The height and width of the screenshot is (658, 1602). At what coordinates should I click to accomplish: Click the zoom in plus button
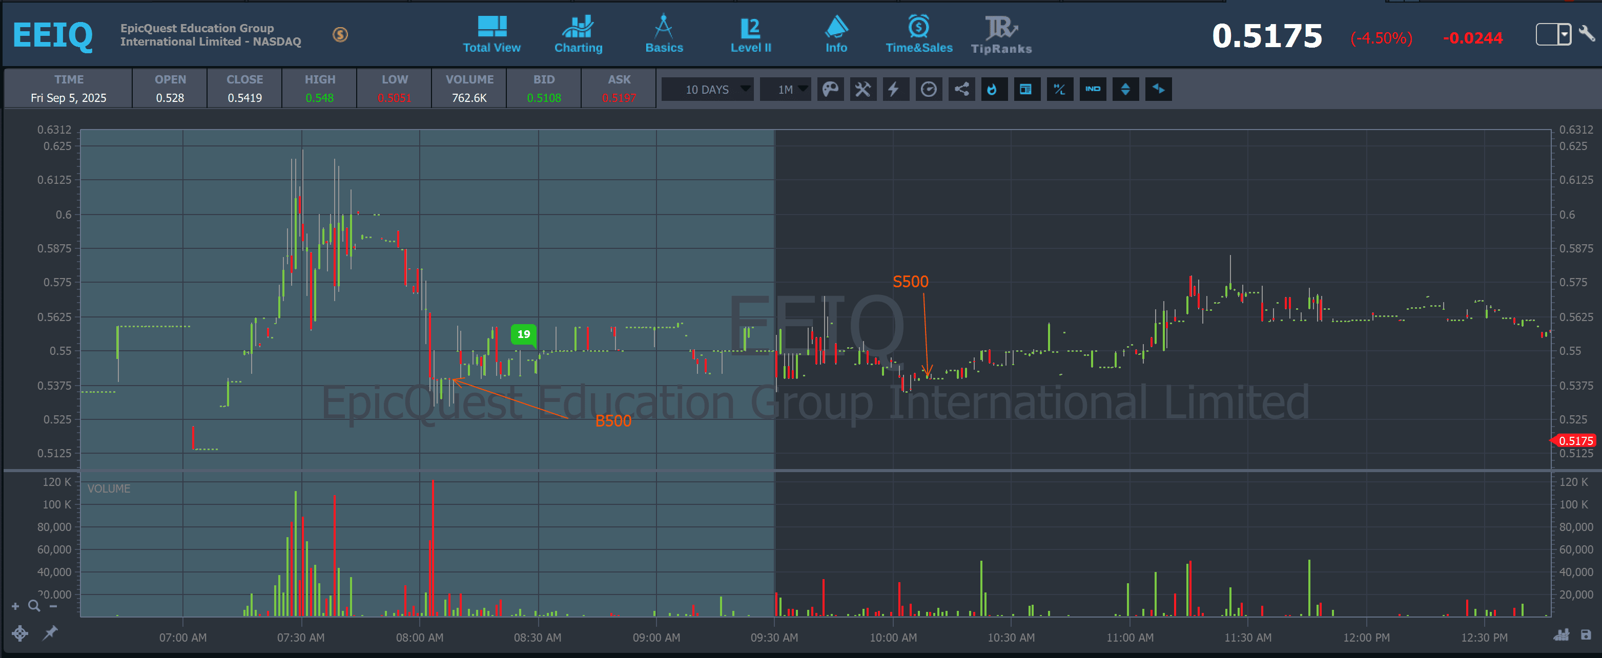[x=15, y=606]
